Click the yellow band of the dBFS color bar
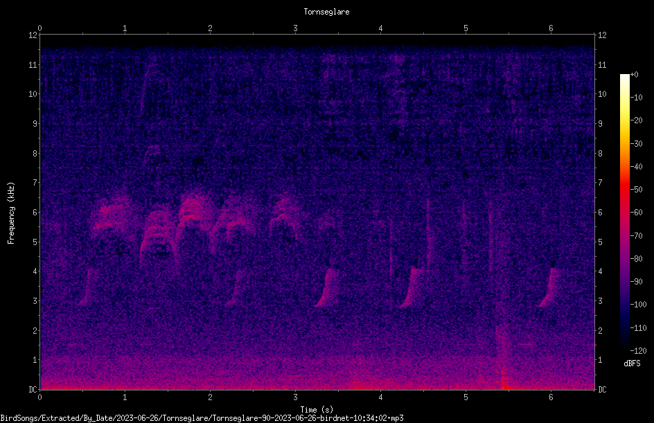Screen dimensions: 654x423 coord(624,121)
